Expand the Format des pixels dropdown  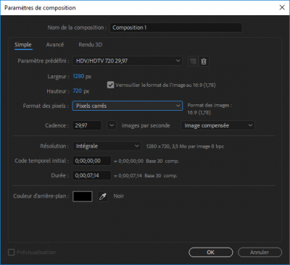[128, 106]
